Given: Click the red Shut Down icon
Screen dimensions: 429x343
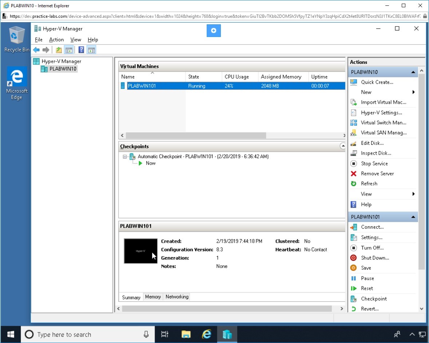Looking at the screenshot, I should tap(353, 258).
